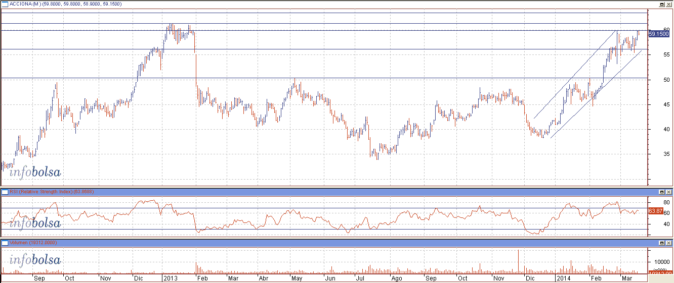The image size is (674, 283).
Task: Click the ACCIONA panel window icon
Action: coord(5,4)
